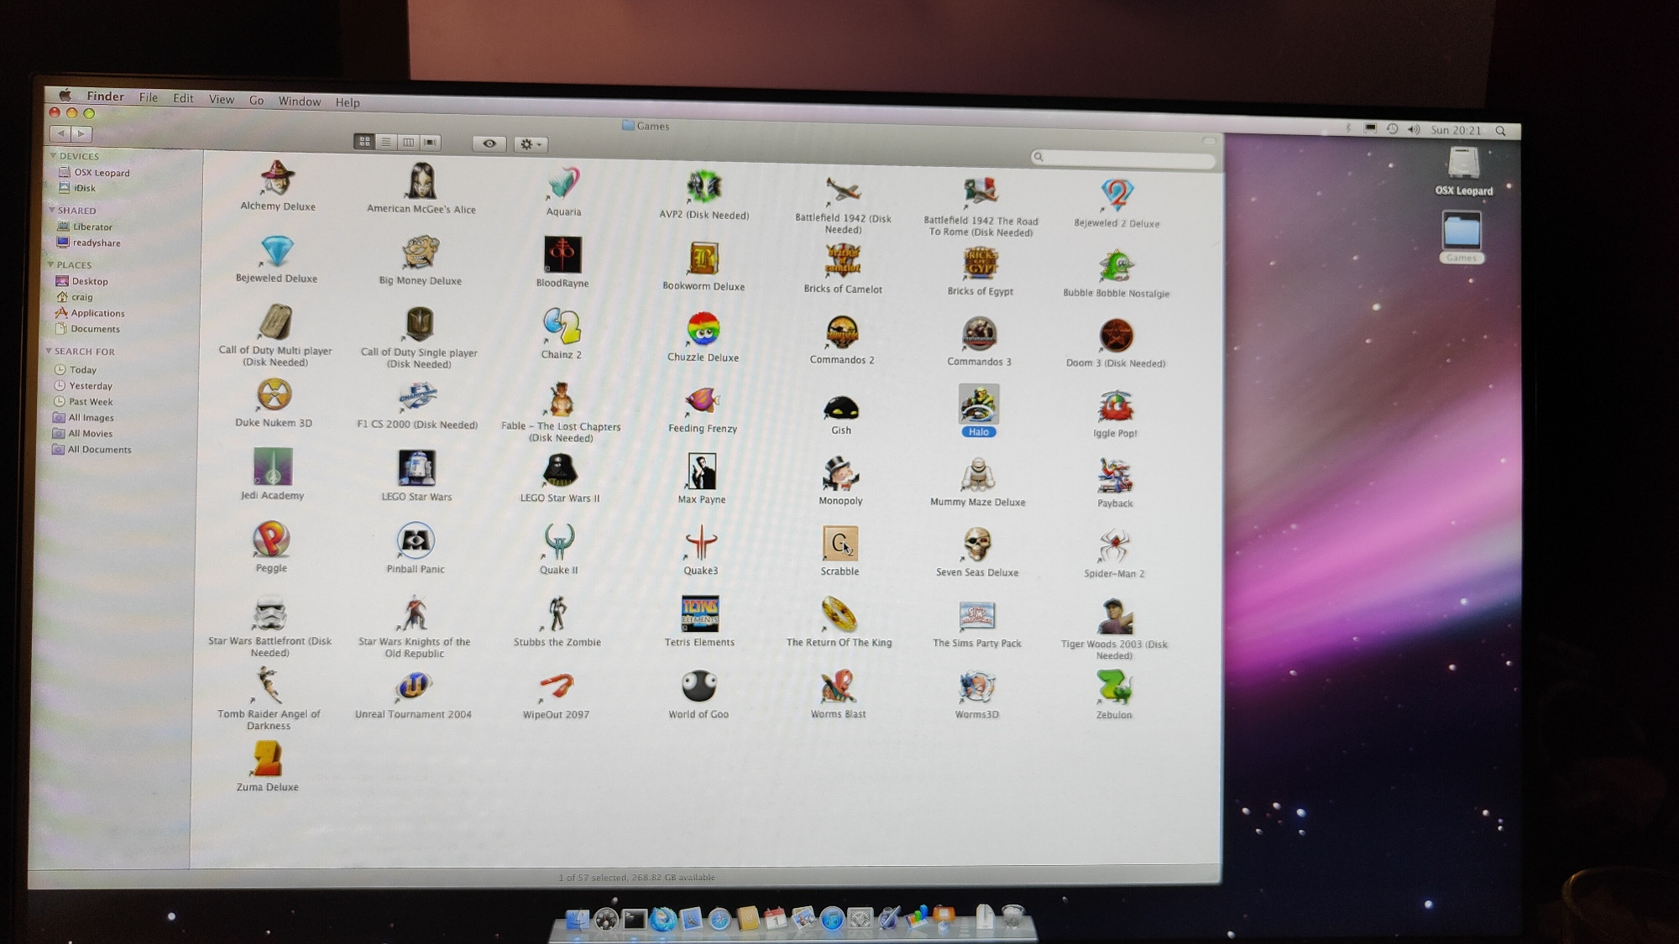Open OSX Leopard in sidebar
1679x944 pixels.
pos(94,172)
